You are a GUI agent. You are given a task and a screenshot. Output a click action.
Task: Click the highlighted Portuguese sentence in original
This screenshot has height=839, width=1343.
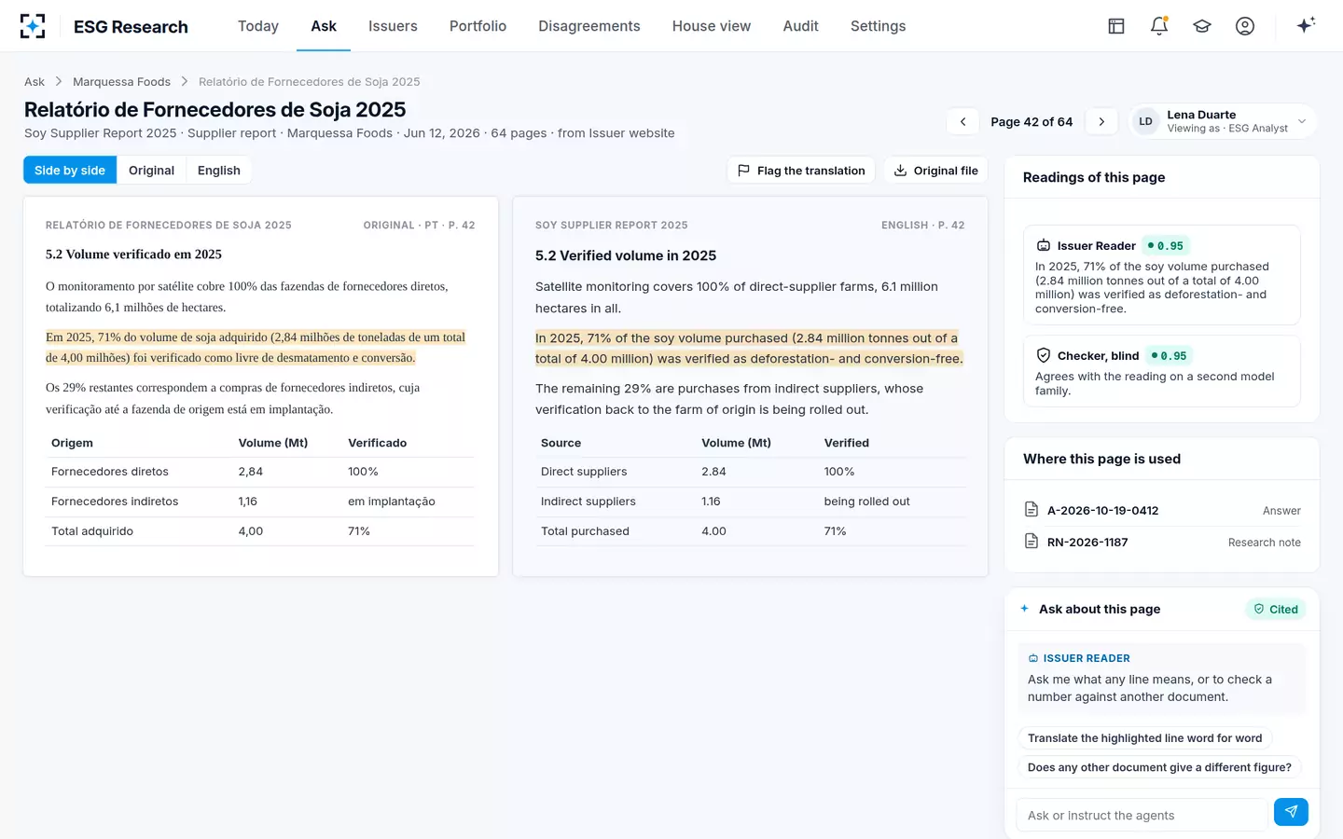(256, 348)
